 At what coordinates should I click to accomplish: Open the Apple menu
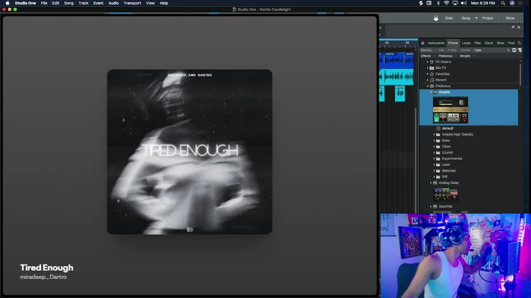[x=7, y=3]
